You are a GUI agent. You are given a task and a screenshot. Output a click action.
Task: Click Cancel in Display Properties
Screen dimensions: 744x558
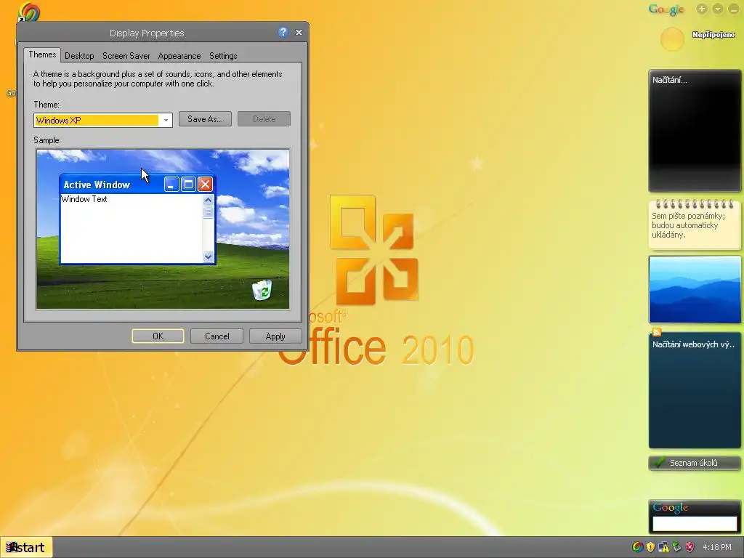(217, 336)
